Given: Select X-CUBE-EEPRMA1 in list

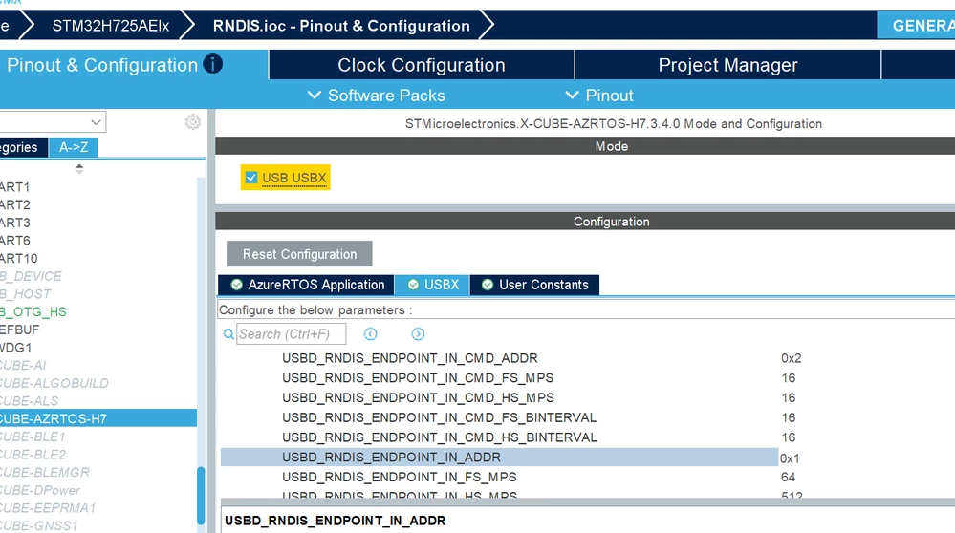Looking at the screenshot, I should click(x=48, y=507).
